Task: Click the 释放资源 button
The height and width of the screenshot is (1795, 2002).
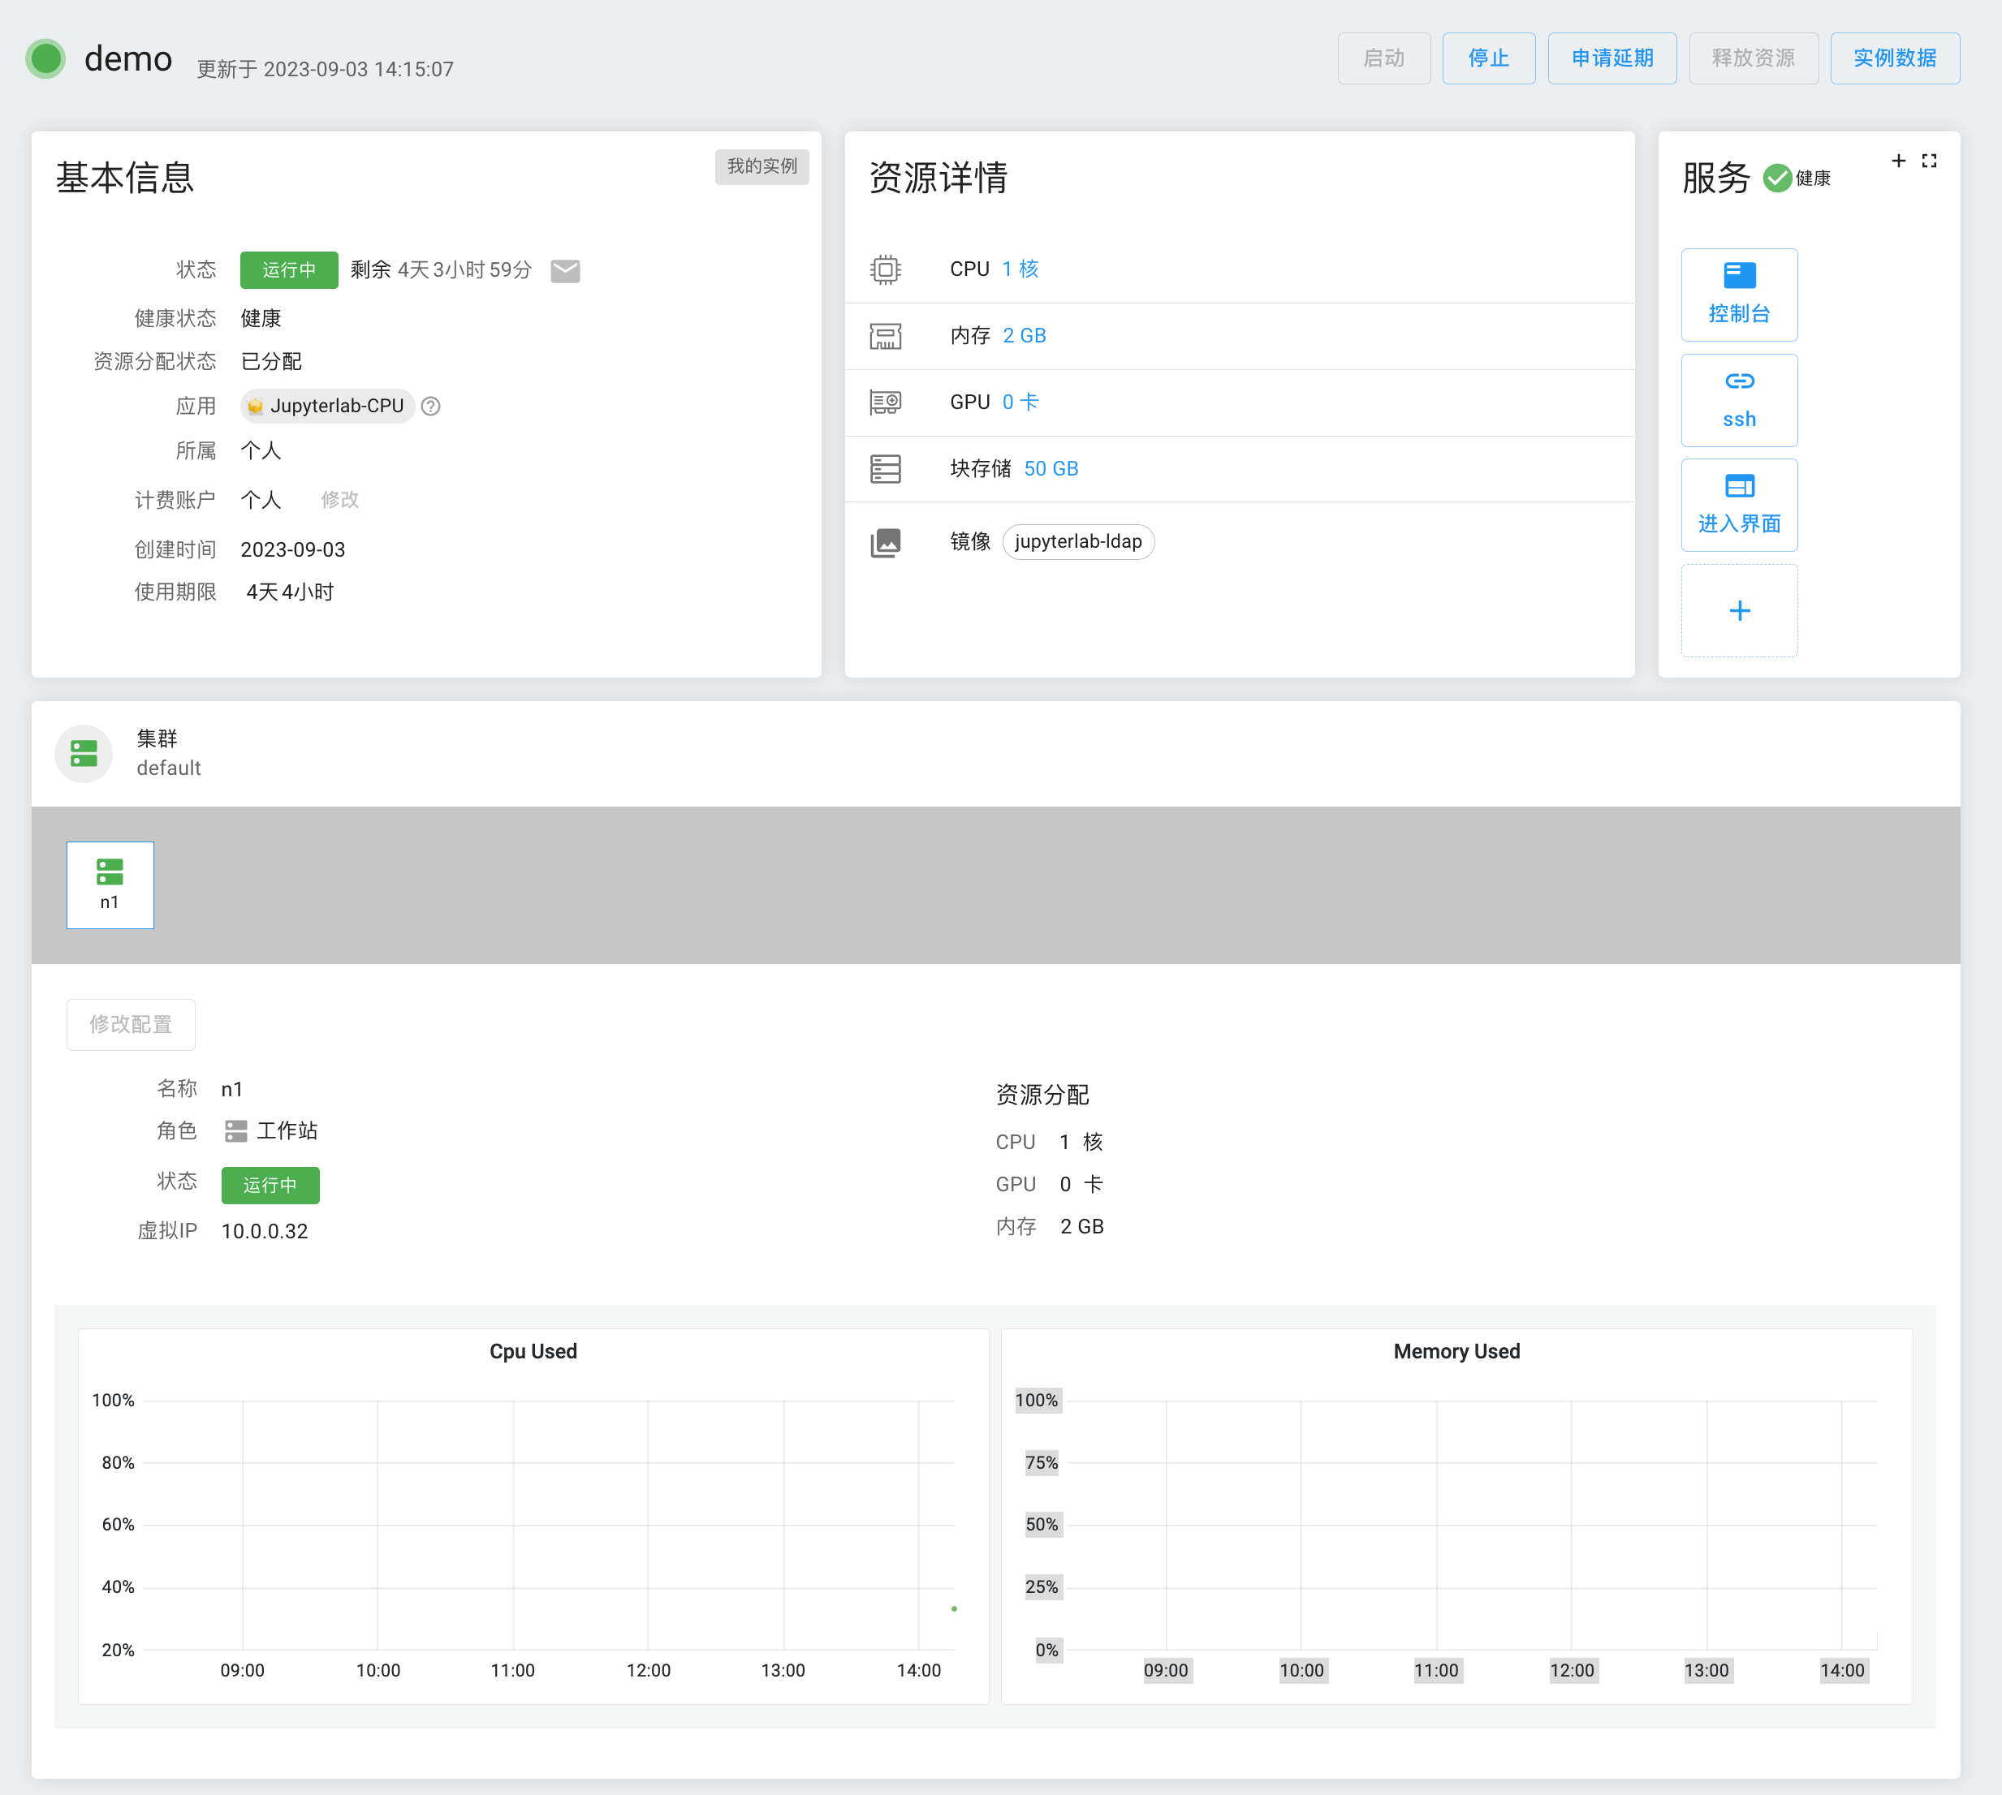Action: tap(1753, 58)
